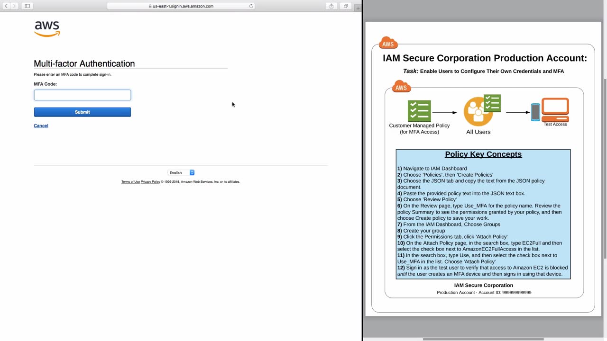The width and height of the screenshot is (607, 341).
Task: Click the document's vertical scrollbar
Action: click(605, 168)
